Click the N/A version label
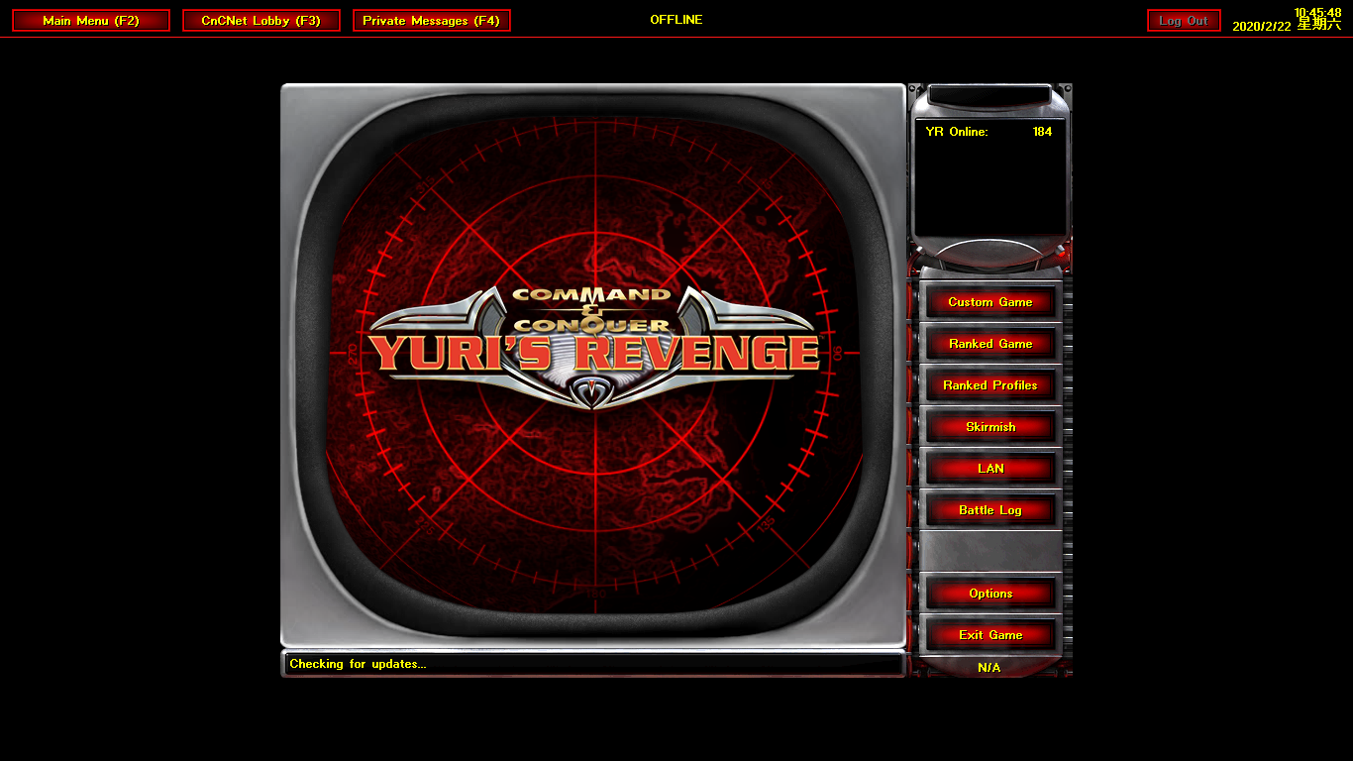The width and height of the screenshot is (1353, 761). (x=989, y=668)
